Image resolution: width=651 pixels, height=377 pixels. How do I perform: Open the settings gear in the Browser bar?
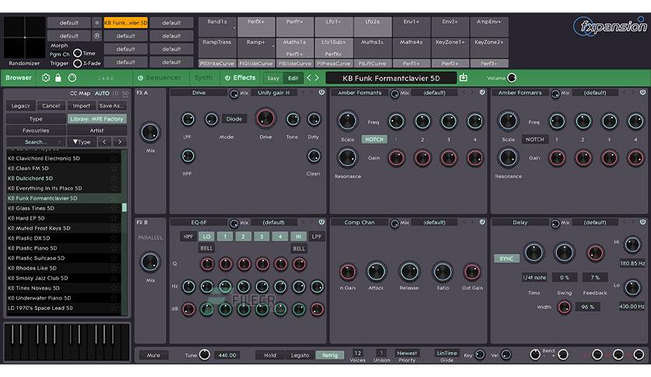click(x=46, y=78)
